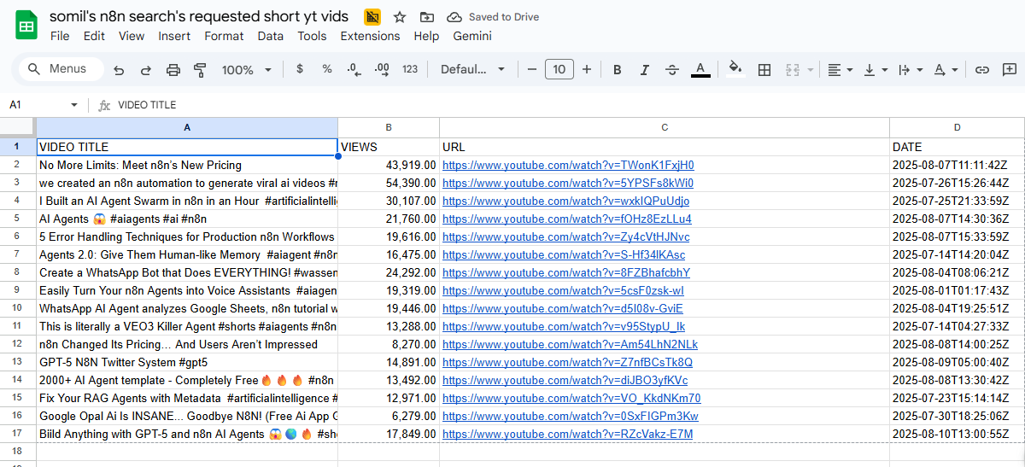Insert a link with the chain icon
Screen dimensions: 1025x467
pyautogui.click(x=982, y=70)
